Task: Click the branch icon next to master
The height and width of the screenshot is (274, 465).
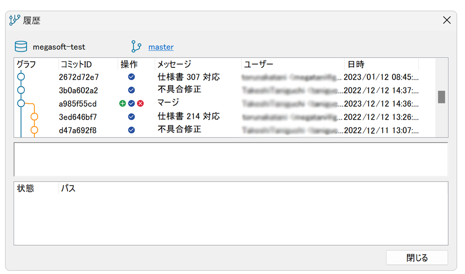Action: [136, 47]
